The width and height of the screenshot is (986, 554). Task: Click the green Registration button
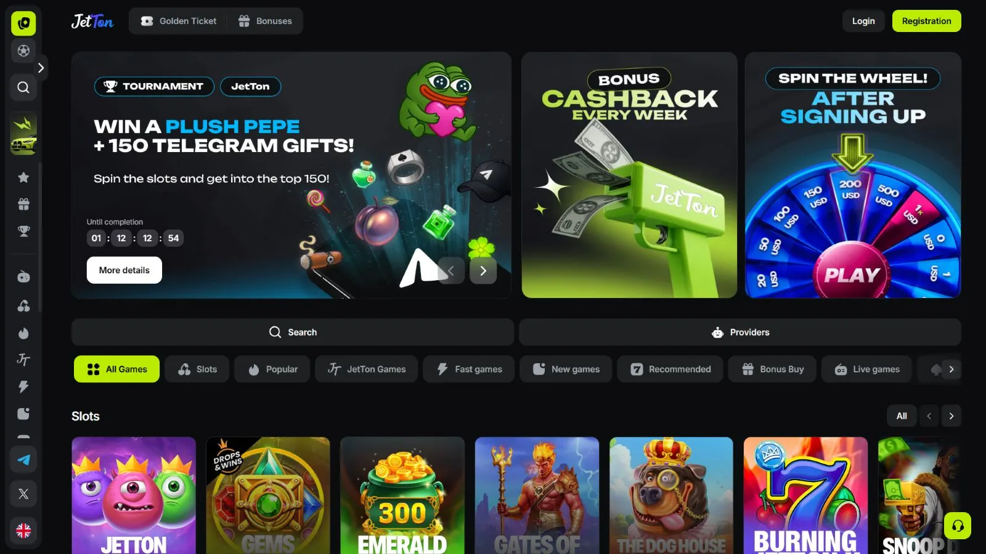click(x=926, y=21)
